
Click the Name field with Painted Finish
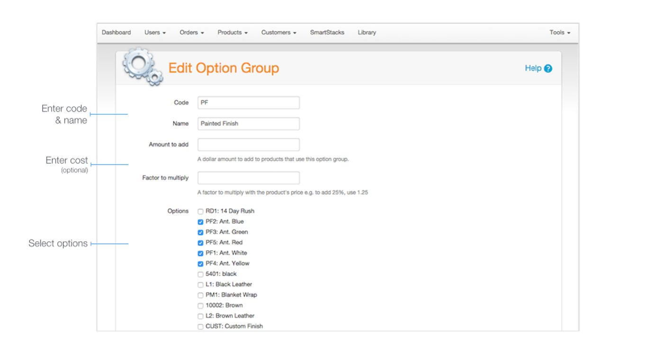(x=249, y=124)
